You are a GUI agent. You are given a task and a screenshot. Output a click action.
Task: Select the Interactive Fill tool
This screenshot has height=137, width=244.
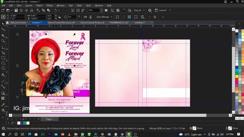point(3,110)
